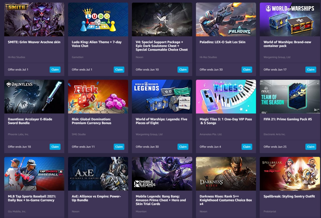Claim the Risk Global Domination currency bonus
The image size is (321, 218).
119,147
